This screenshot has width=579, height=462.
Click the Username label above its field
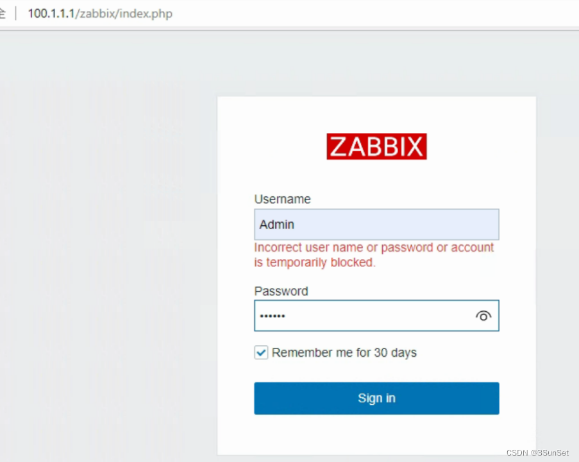282,199
